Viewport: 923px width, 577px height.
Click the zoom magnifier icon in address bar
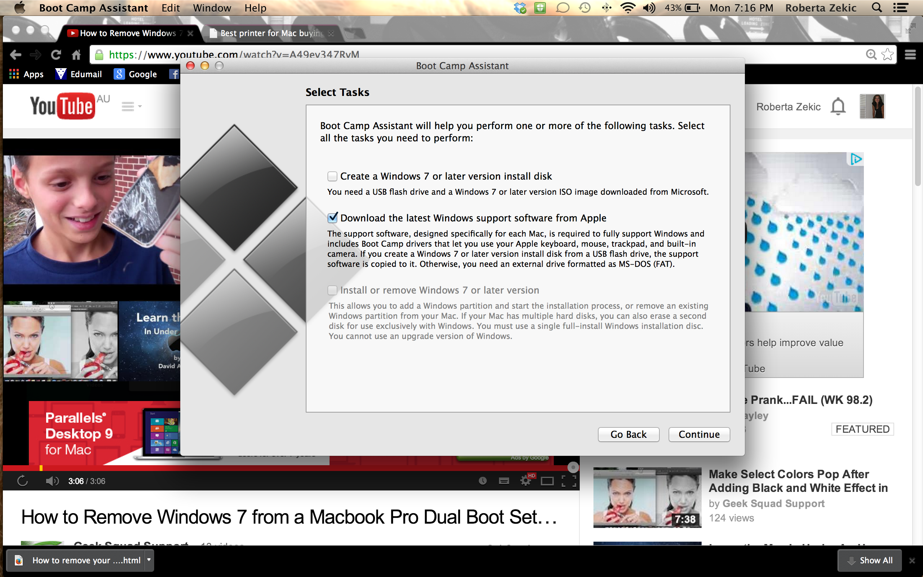pyautogui.click(x=871, y=54)
